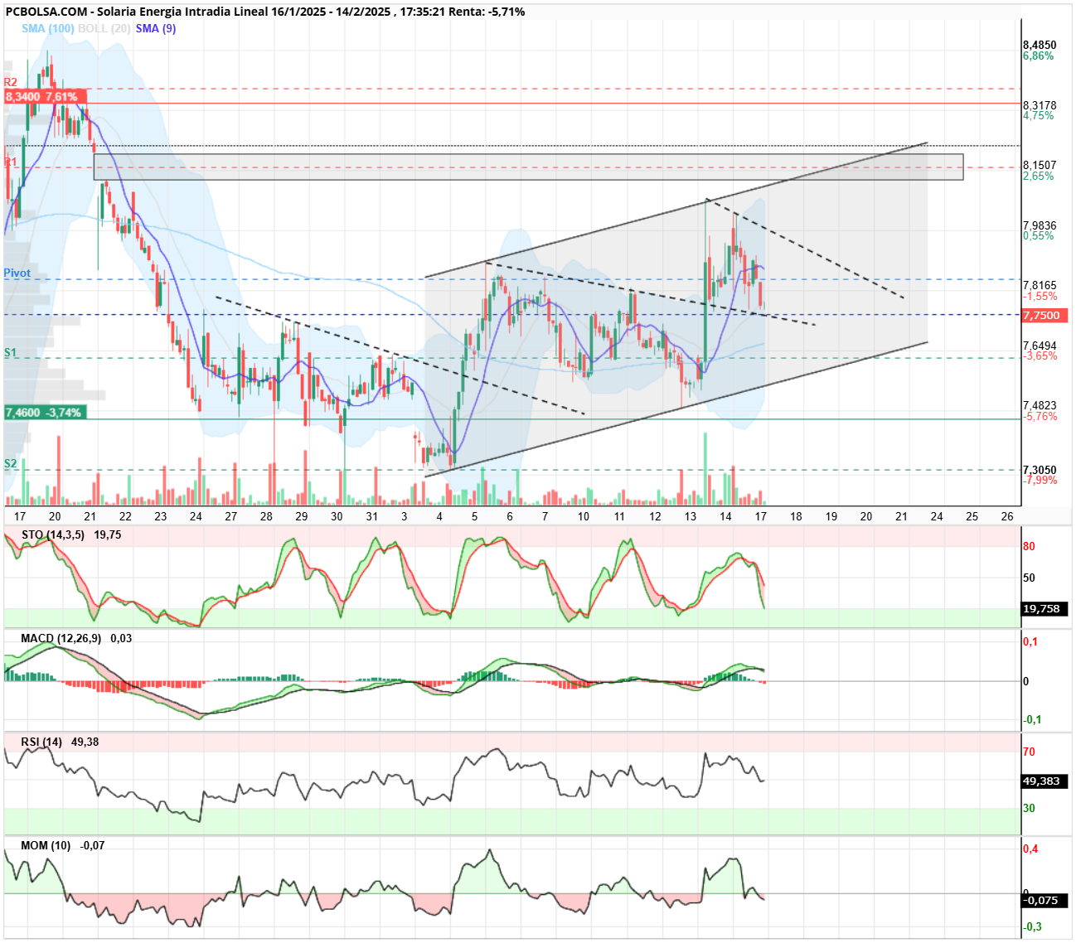1076x943 pixels.
Task: Open the MACD (12,26,9) indicator label
Action: click(61, 638)
